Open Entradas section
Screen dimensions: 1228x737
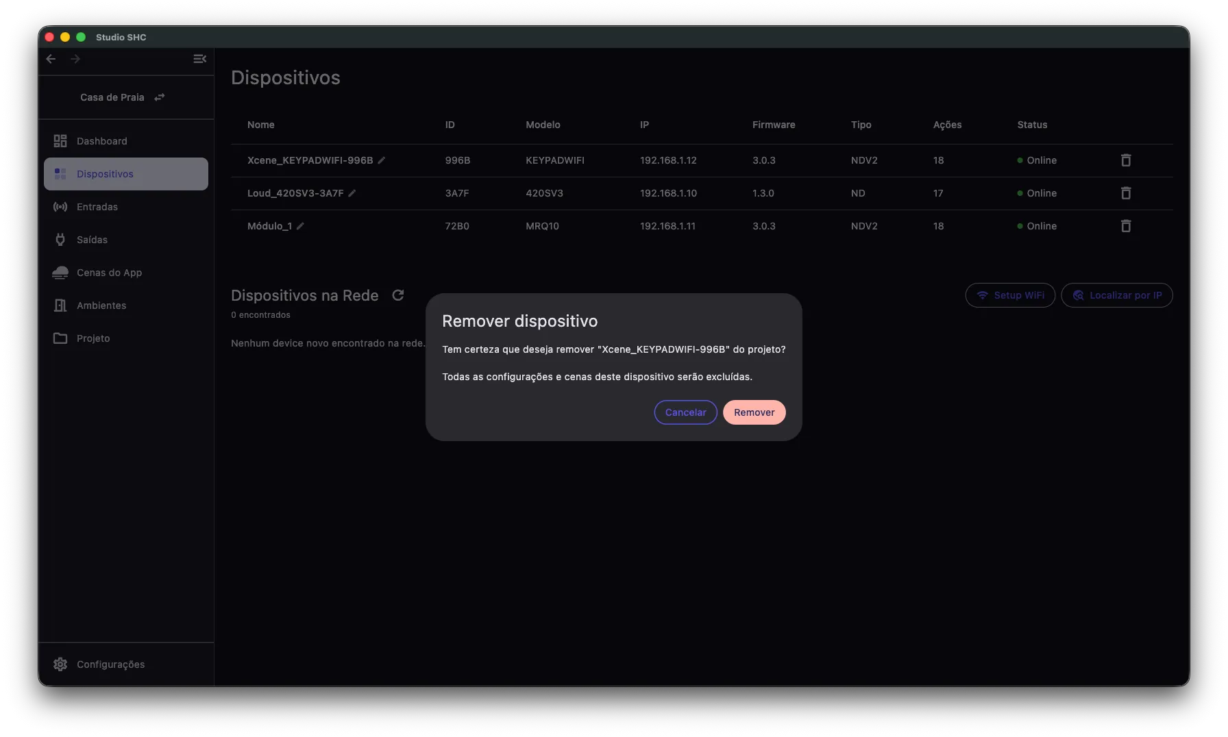126,207
